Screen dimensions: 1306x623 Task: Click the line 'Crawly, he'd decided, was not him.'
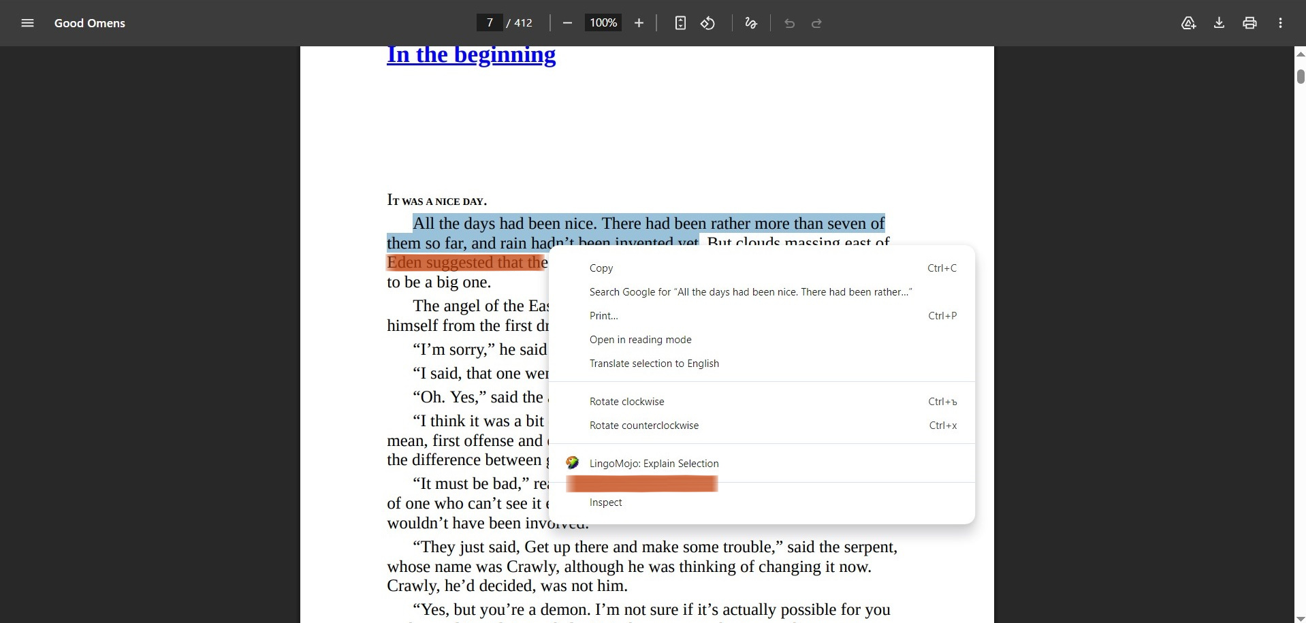507,586
